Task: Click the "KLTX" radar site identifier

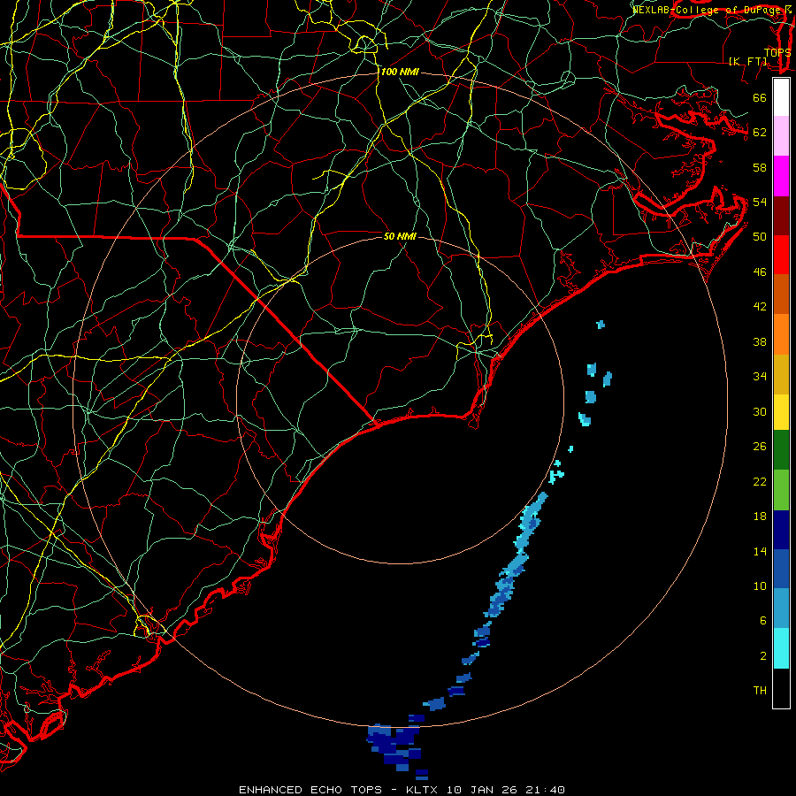Action: tap(421, 790)
